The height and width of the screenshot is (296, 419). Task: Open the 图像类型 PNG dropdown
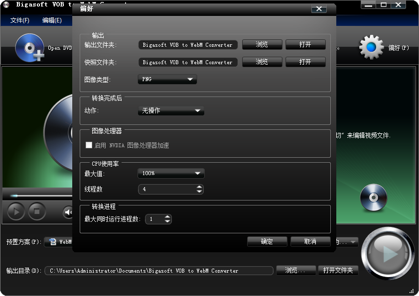click(x=167, y=79)
